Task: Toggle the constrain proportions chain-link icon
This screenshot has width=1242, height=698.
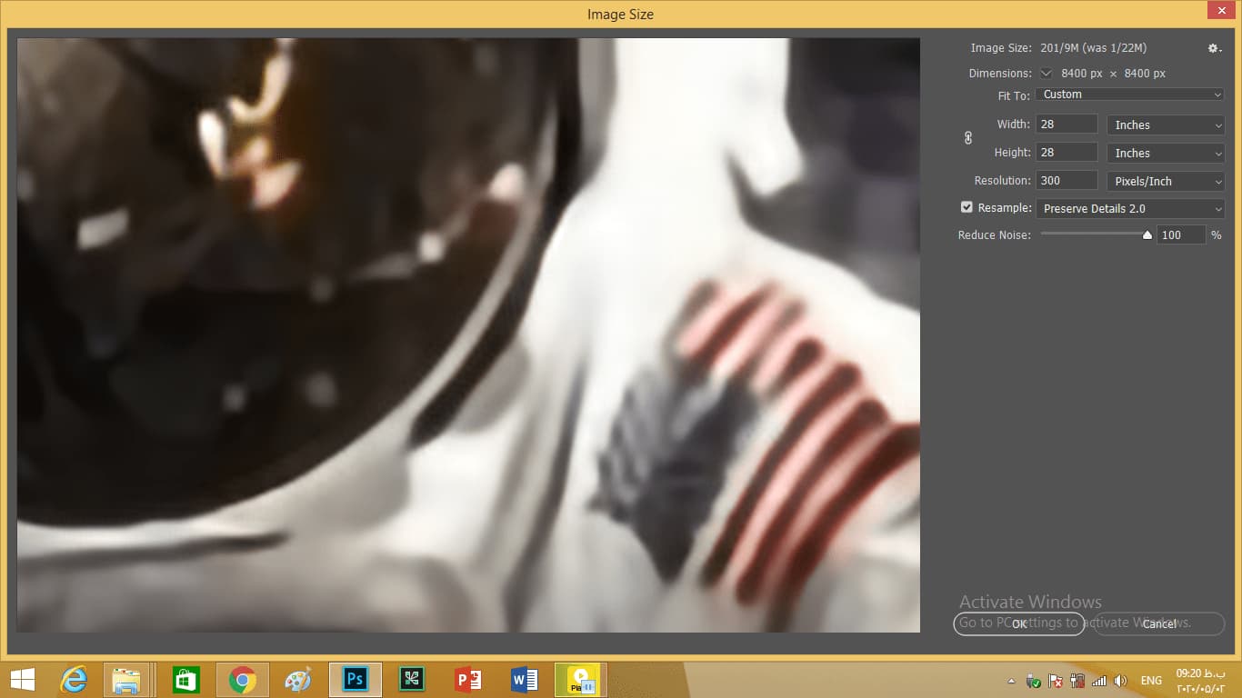Action: (x=967, y=138)
